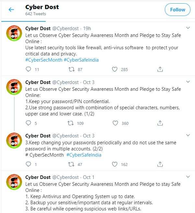
Task: Select the active Tweets tab underline
Action: pyautogui.click(x=24, y=21)
